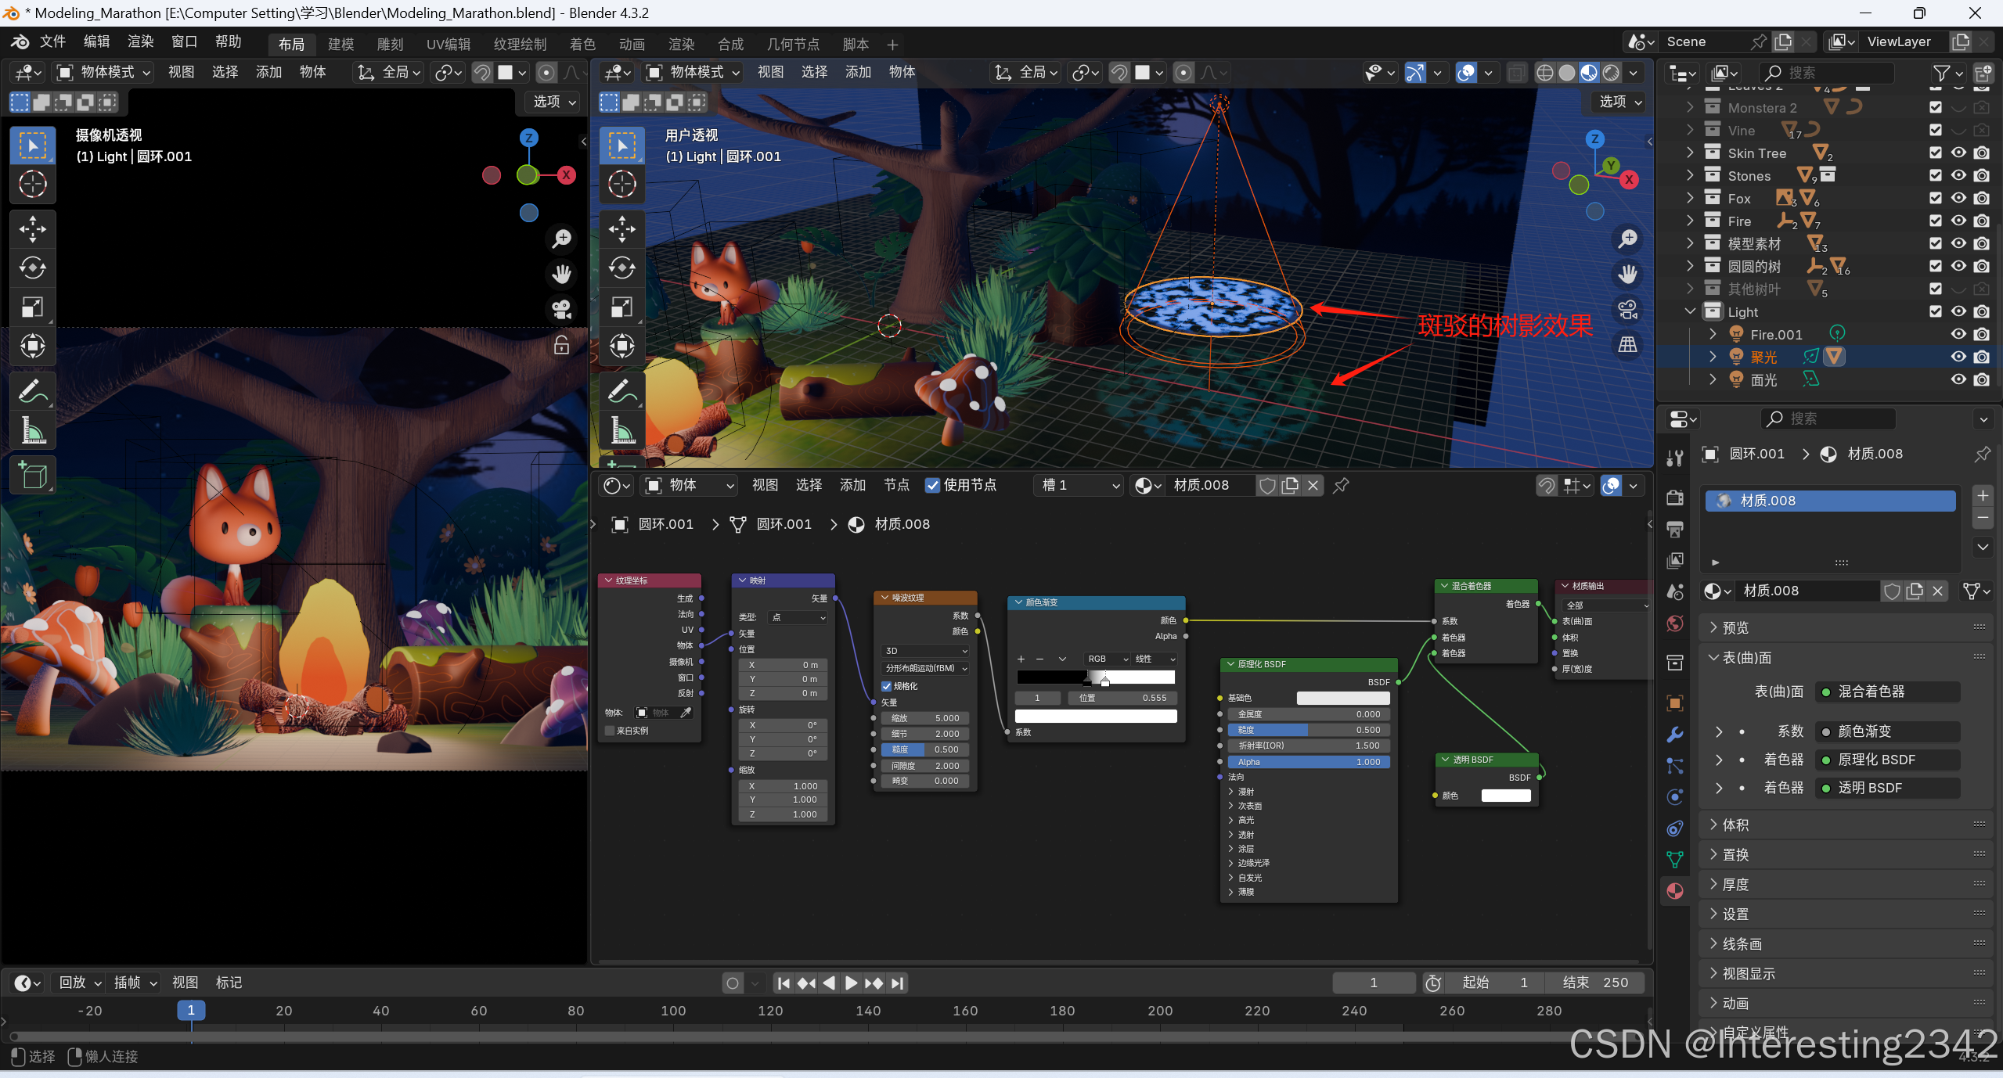Screen dimensions: 2003x1078
Task: Open the Material properties tab icon
Action: 1675,891
